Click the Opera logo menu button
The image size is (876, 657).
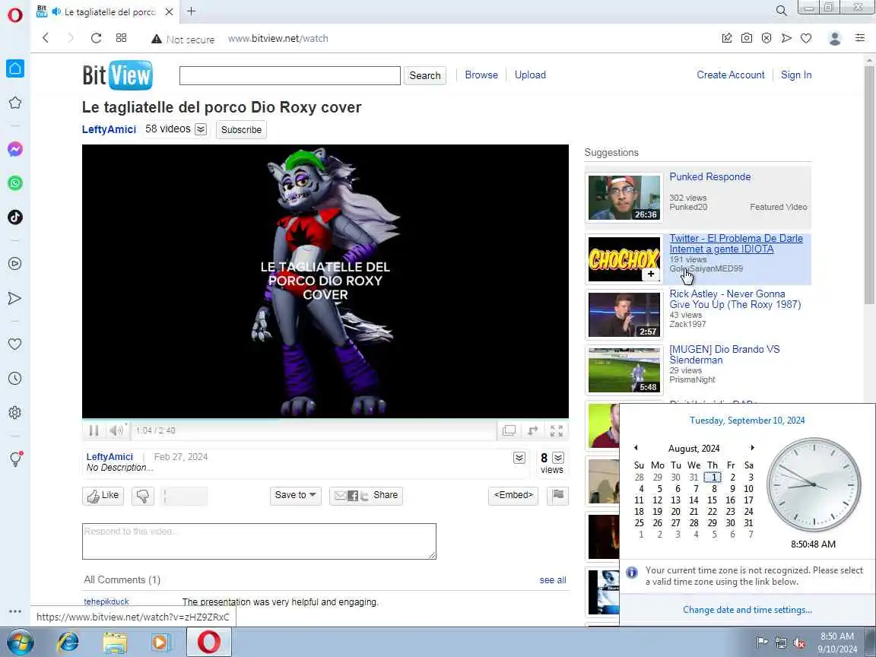click(x=15, y=14)
